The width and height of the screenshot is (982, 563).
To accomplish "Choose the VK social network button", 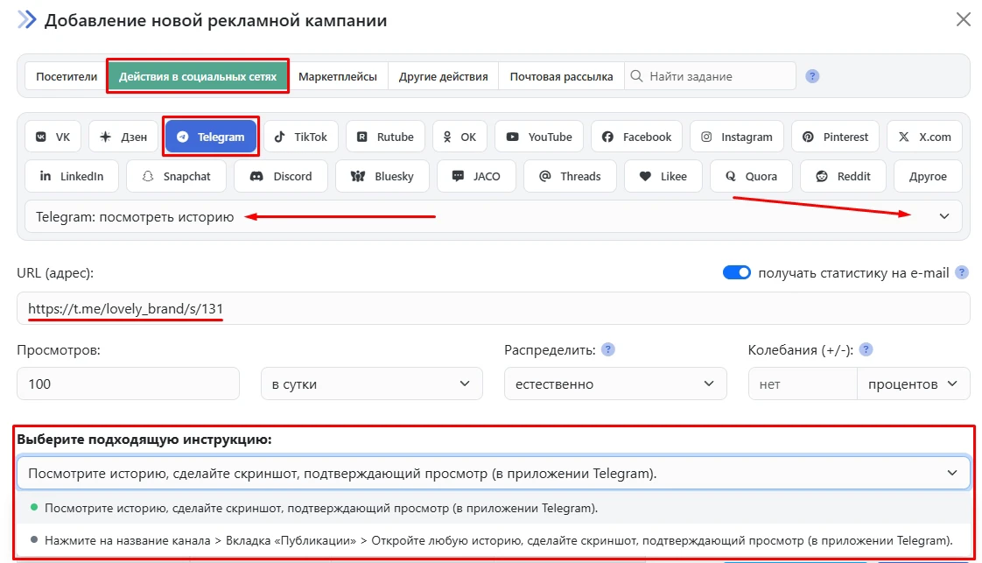I will click(53, 137).
